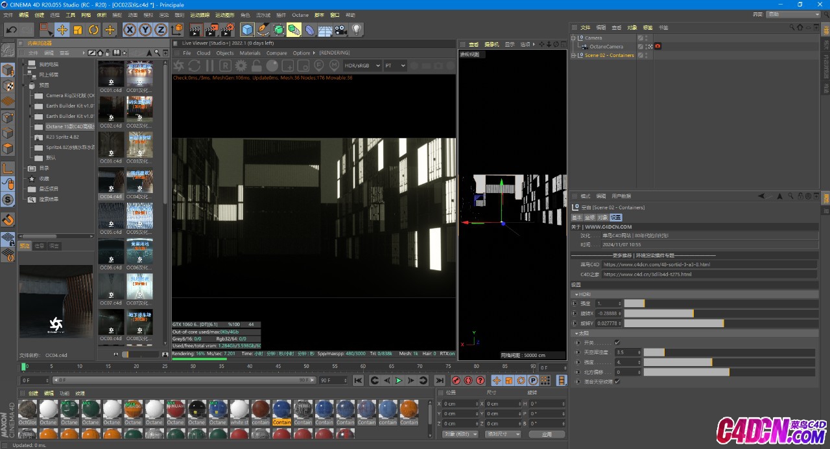This screenshot has width=830, height=449.
Task: Switch to the 坐标 attribute tab
Action: coord(589,218)
